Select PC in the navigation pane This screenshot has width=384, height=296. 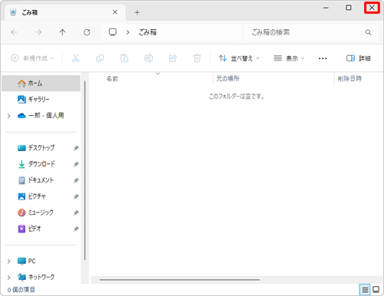point(27,261)
